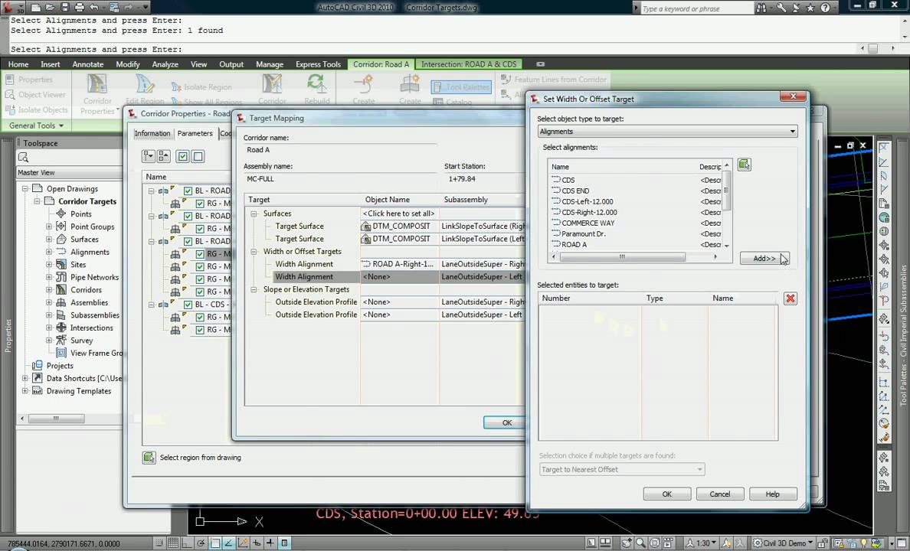Viewport: 910px width, 551px height.
Task: Uncheck the BL - CDS baseline checkbox
Action: click(188, 305)
